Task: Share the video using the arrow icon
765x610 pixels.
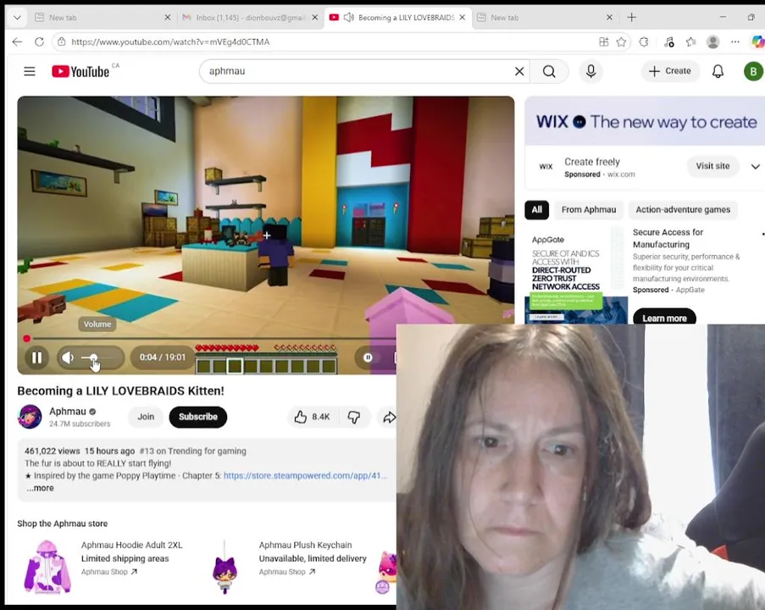Action: (389, 417)
